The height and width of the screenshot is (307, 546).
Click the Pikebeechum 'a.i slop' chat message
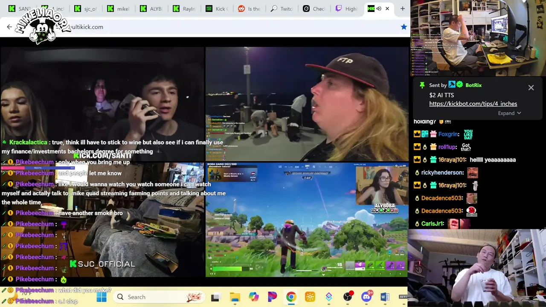[x=40, y=301]
